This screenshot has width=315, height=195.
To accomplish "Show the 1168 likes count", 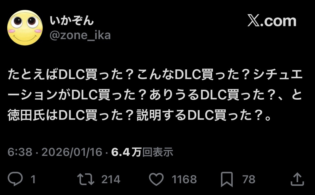I will point(184,179).
